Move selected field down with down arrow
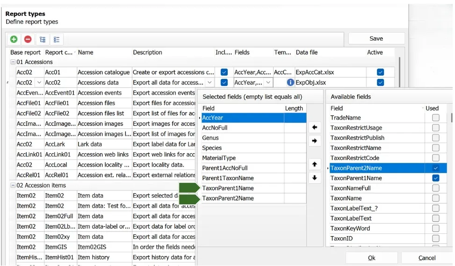The image size is (455, 266). (x=315, y=178)
